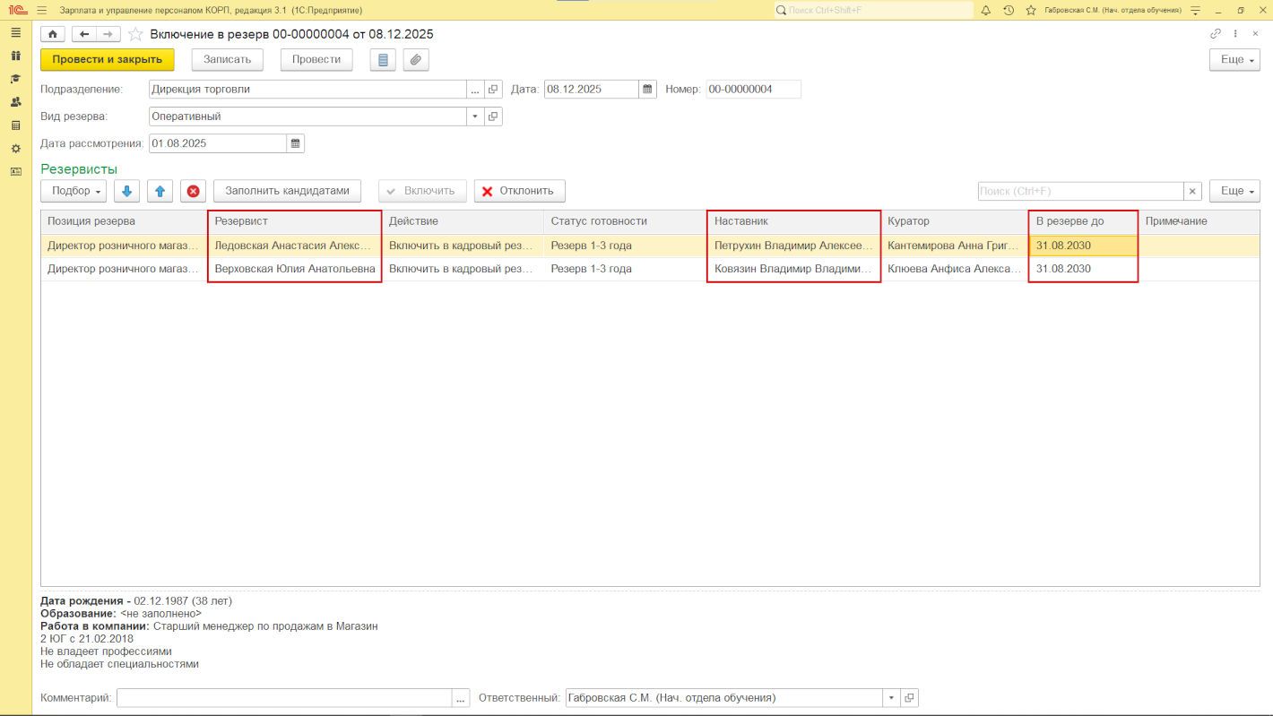1273x716 pixels.
Task: Move reservist row up with blue arrow
Action: click(160, 191)
